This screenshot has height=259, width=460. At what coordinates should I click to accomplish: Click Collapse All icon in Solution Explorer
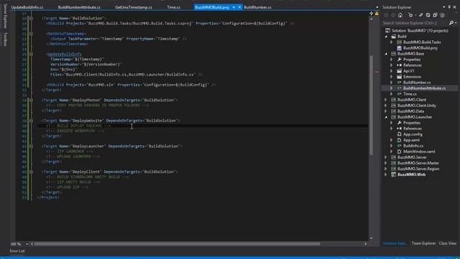[x=435, y=15]
